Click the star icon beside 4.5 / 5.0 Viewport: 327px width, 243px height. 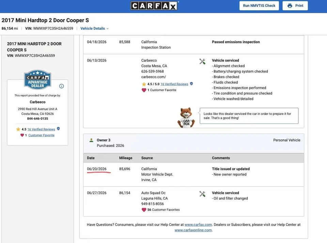click(x=144, y=84)
